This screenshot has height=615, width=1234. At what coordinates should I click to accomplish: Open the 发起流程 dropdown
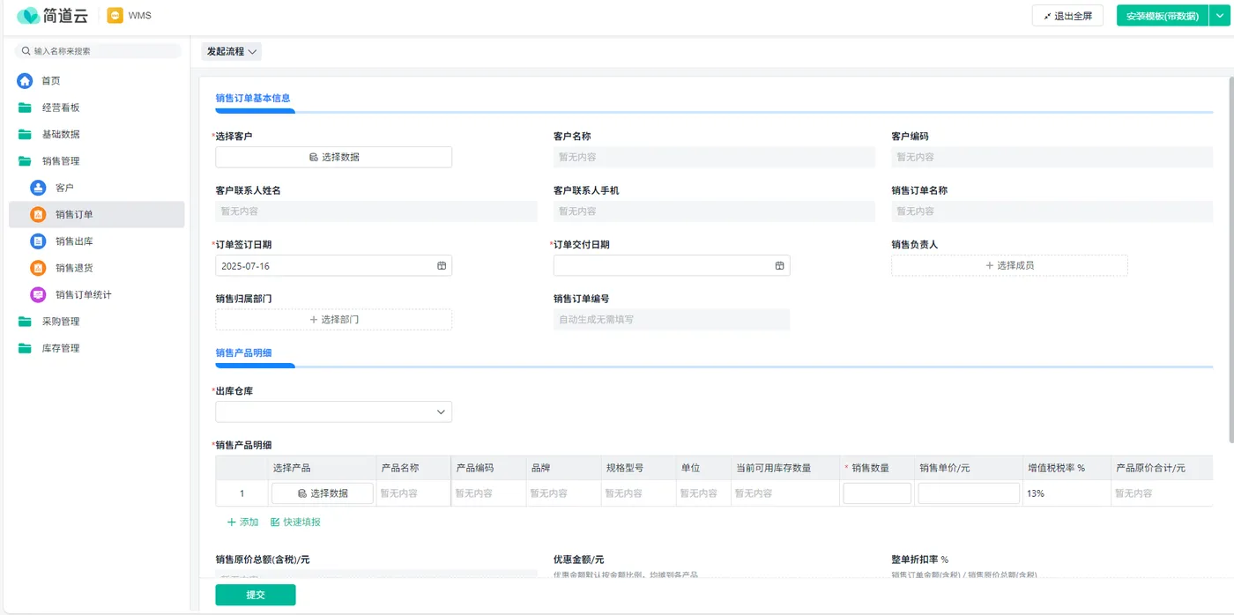coord(232,52)
